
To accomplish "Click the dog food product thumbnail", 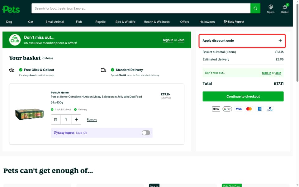I will (x=29, y=114).
